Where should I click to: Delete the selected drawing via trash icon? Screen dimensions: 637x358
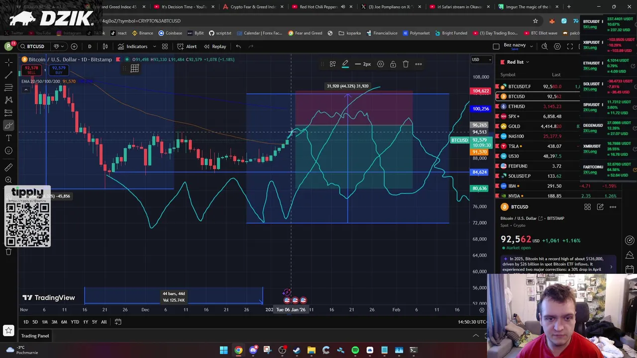[x=406, y=64]
